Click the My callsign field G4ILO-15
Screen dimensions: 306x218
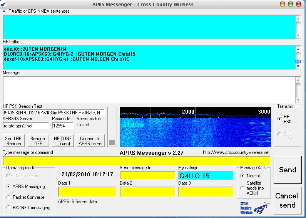pos(206,175)
